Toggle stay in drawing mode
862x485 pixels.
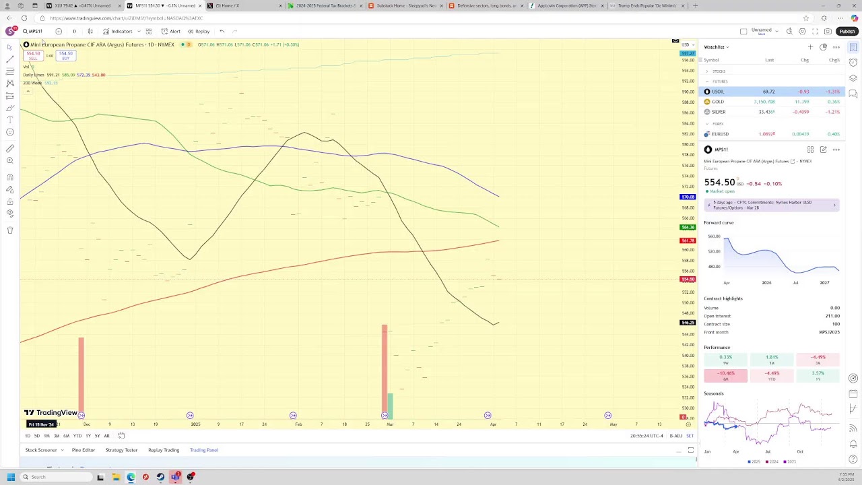pyautogui.click(x=9, y=189)
